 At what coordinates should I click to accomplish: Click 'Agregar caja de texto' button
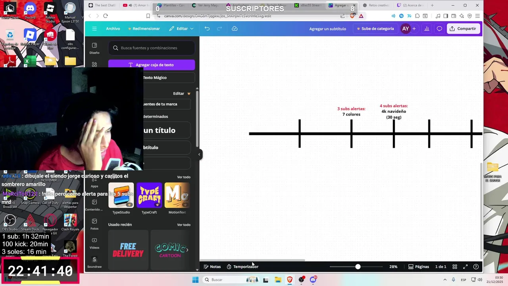coord(152,65)
